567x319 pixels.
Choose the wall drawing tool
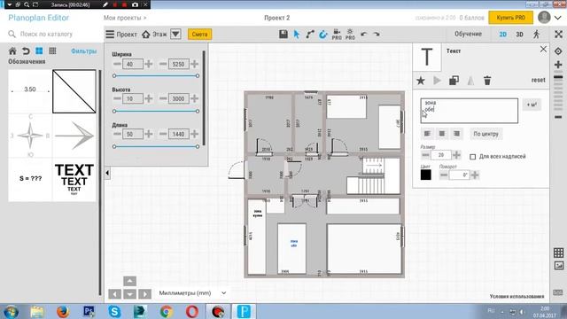310,34
